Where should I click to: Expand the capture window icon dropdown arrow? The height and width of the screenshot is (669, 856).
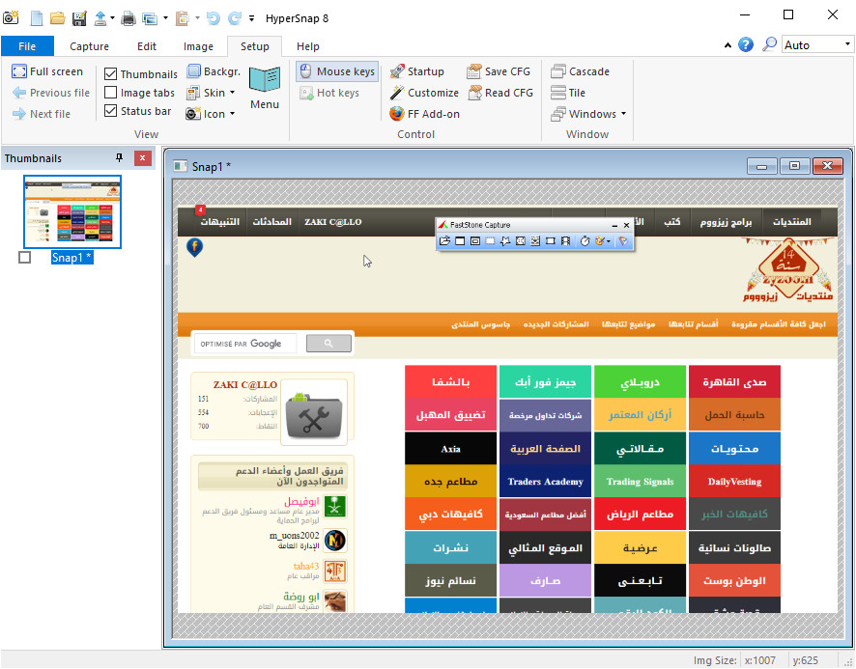(165, 18)
